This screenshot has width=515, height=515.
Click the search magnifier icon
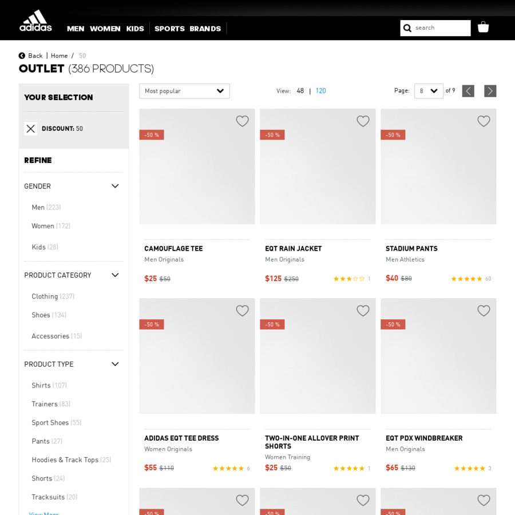click(407, 28)
